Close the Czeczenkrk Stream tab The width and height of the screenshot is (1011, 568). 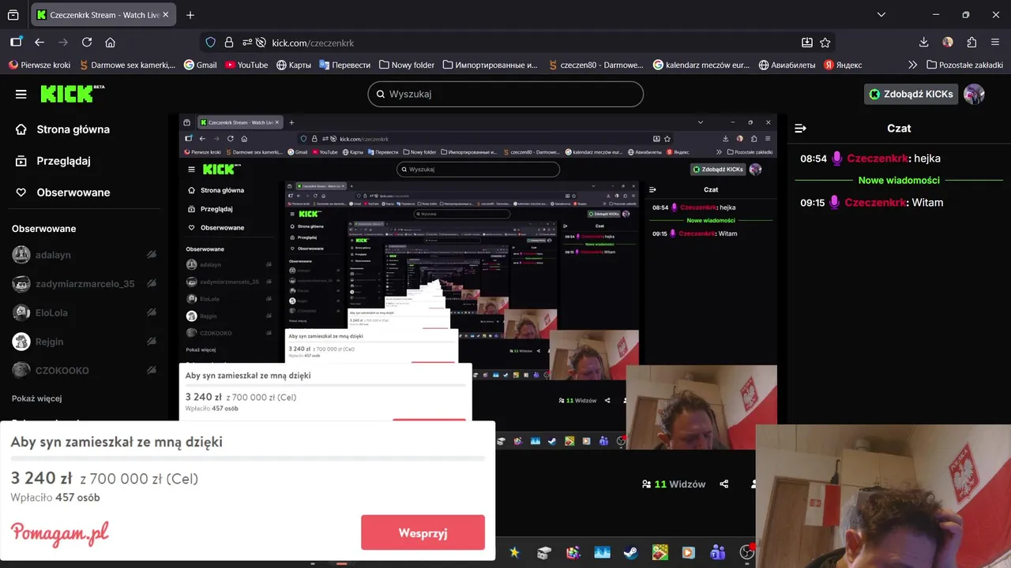[x=165, y=15]
